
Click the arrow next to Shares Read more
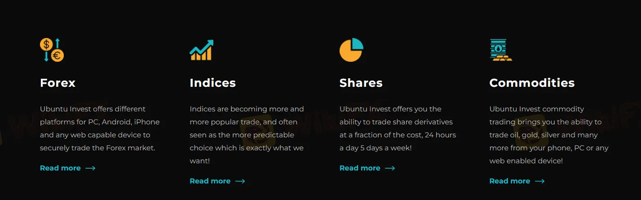click(x=390, y=168)
